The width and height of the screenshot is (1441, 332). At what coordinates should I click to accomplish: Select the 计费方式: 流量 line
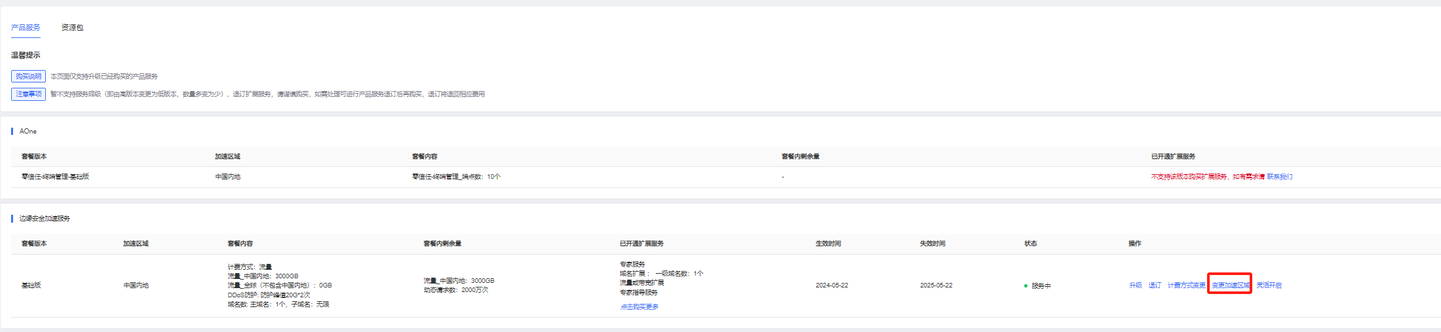(250, 267)
